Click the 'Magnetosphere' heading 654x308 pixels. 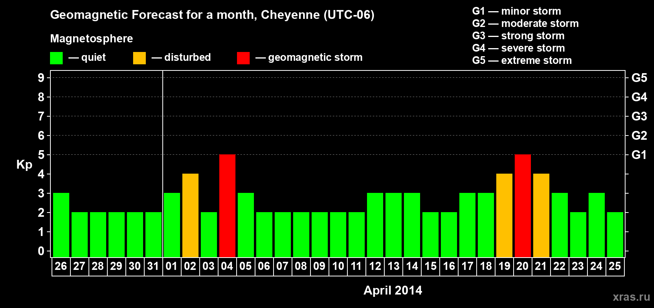pyautogui.click(x=92, y=39)
